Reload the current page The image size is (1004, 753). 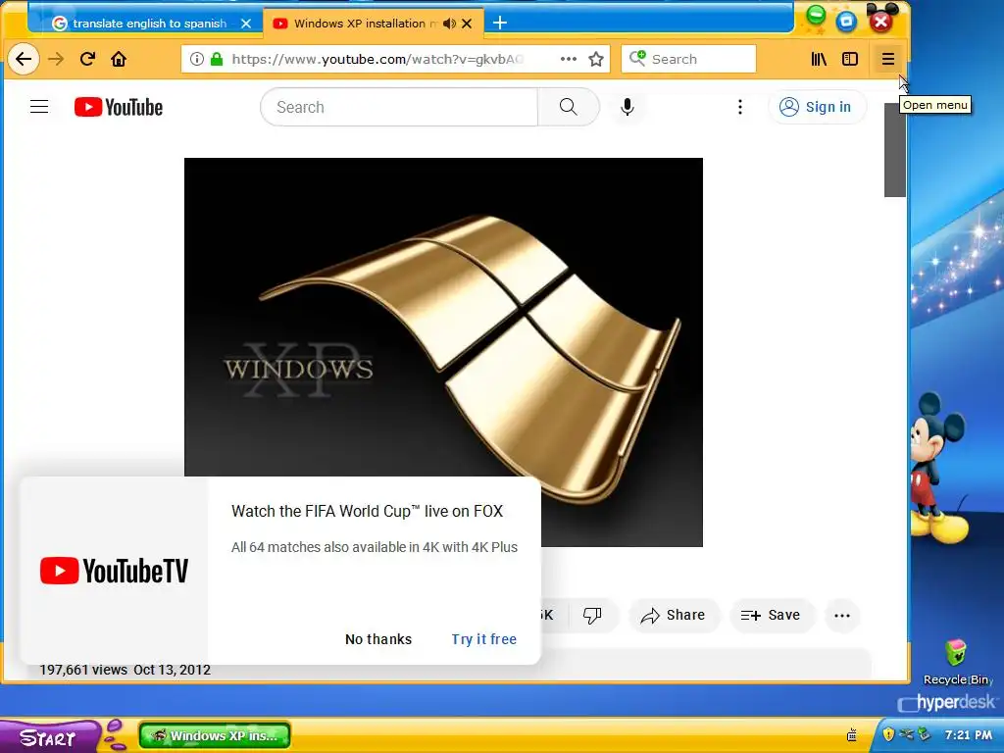click(x=87, y=60)
